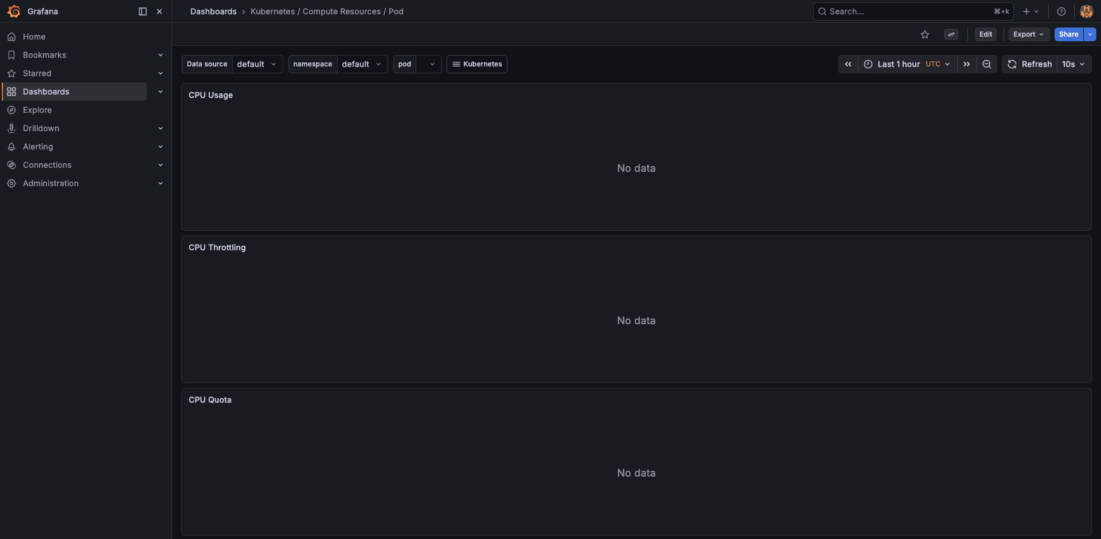The width and height of the screenshot is (1101, 539).
Task: Open the refresh interval 10s dropdown
Action: (1073, 64)
